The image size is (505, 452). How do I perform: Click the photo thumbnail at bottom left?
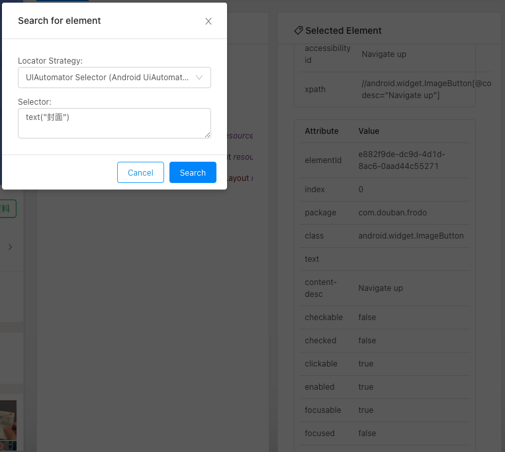[8, 424]
